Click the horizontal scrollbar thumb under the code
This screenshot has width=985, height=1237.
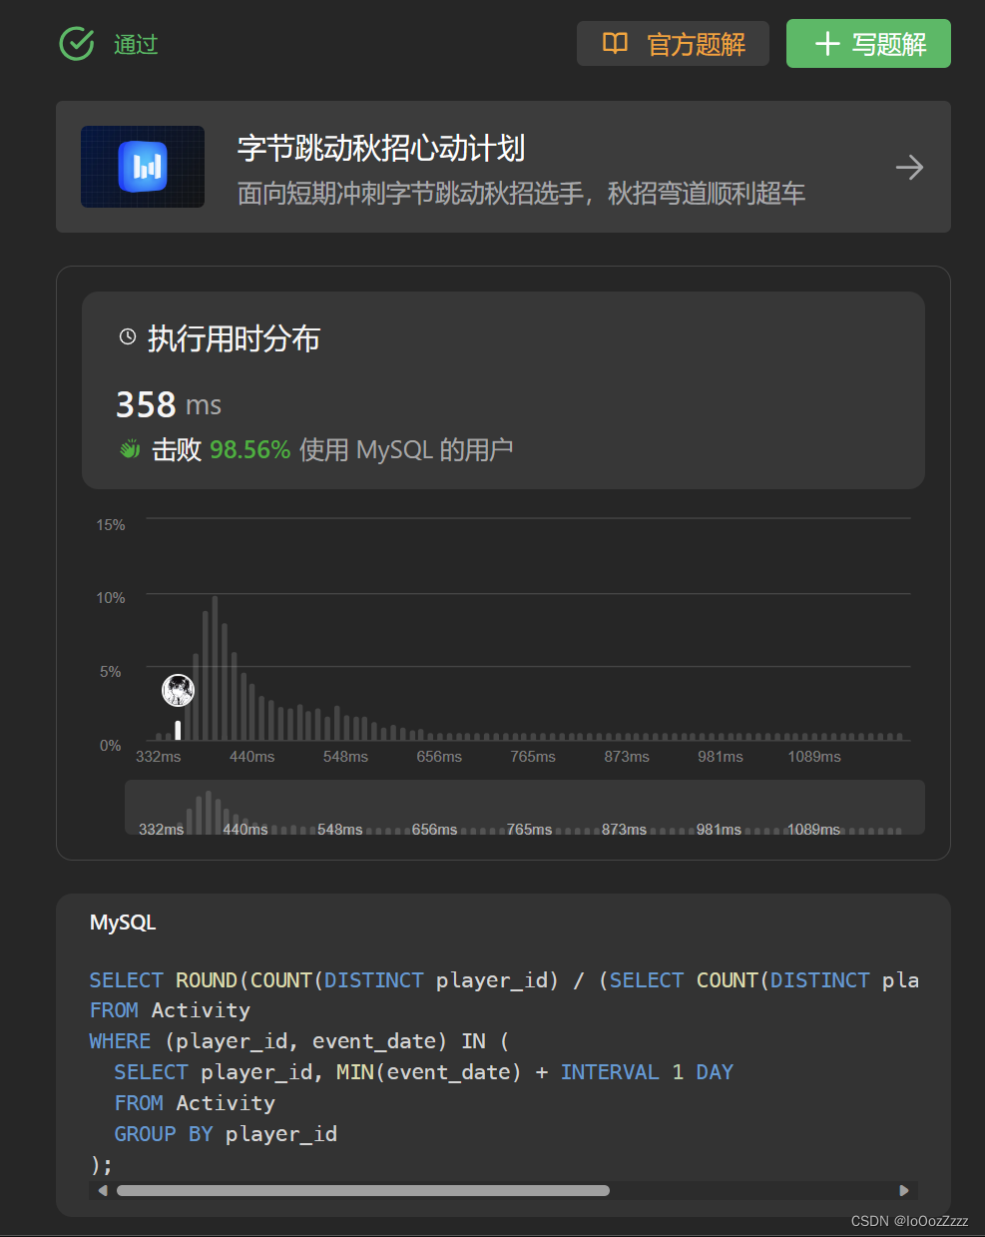coord(363,1190)
